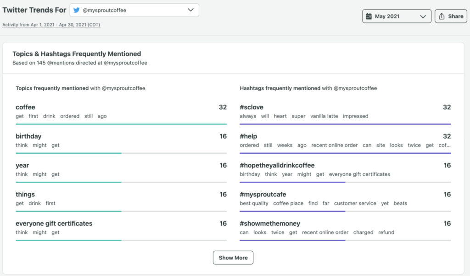Select the #mysproutcafe hashtag
The height and width of the screenshot is (276, 470).
coord(263,195)
